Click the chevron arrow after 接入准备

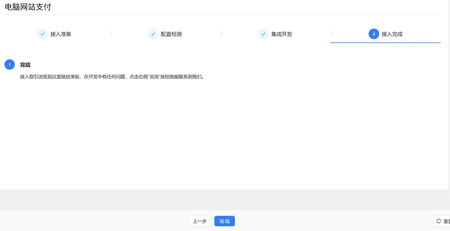(111, 34)
